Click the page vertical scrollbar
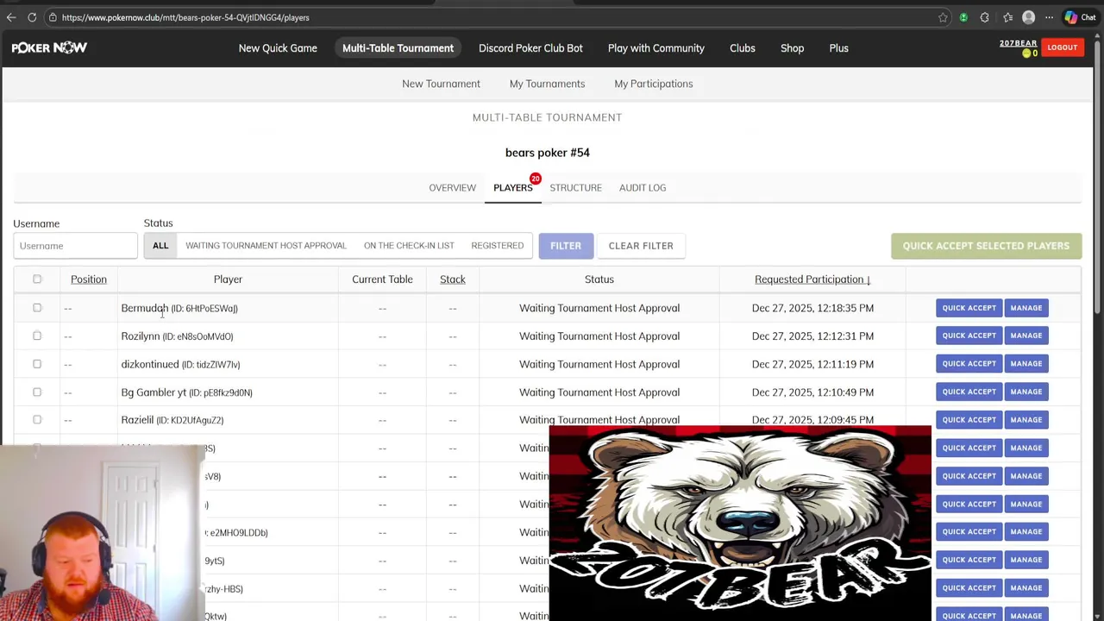Screen dimensions: 1104x621 (1098, 177)
